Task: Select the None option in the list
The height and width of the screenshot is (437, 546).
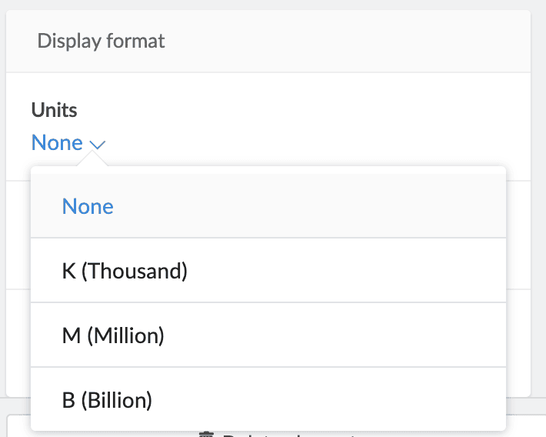Action: click(88, 206)
